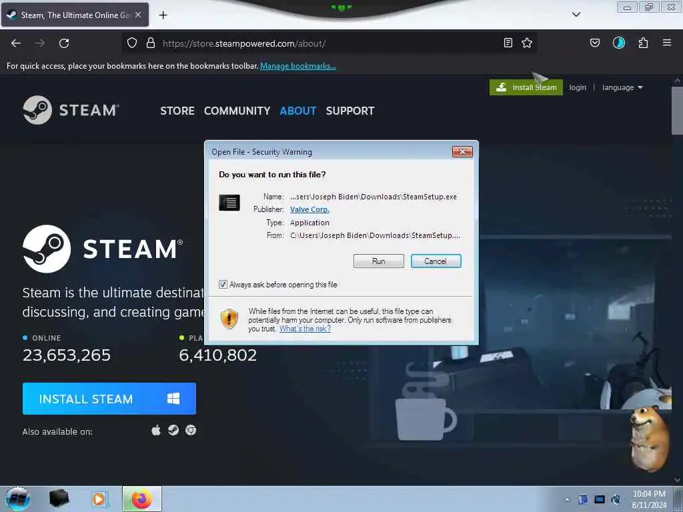
Task: Bookmark this page with the star icon
Action: (527, 43)
